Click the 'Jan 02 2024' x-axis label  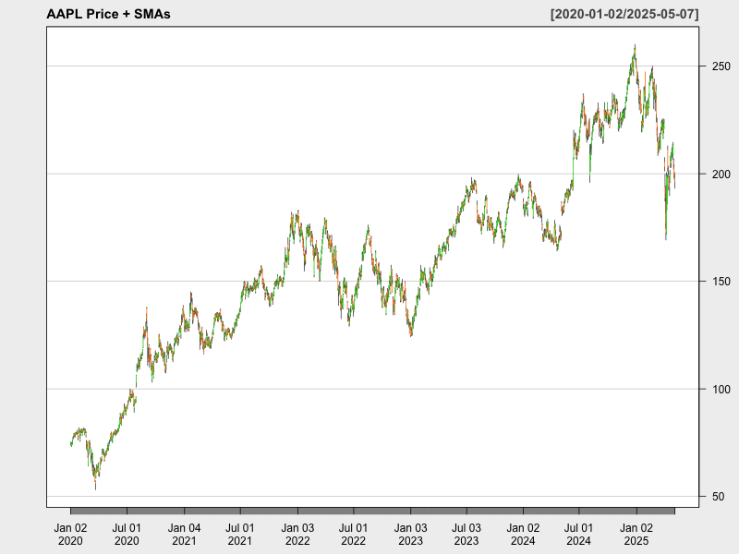coord(523,535)
